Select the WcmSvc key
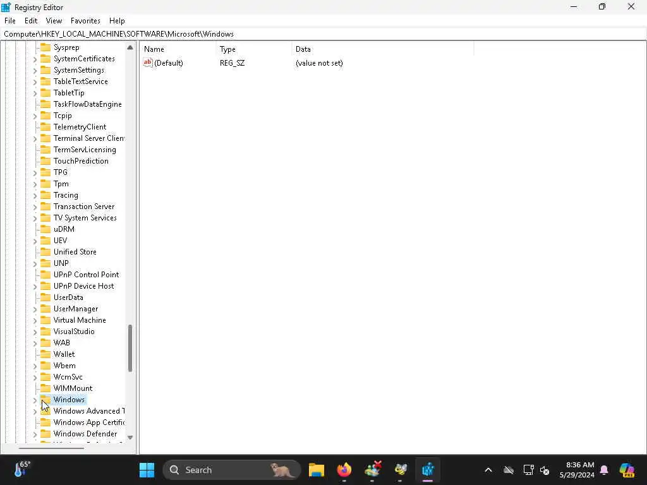The image size is (647, 485). pos(68,377)
